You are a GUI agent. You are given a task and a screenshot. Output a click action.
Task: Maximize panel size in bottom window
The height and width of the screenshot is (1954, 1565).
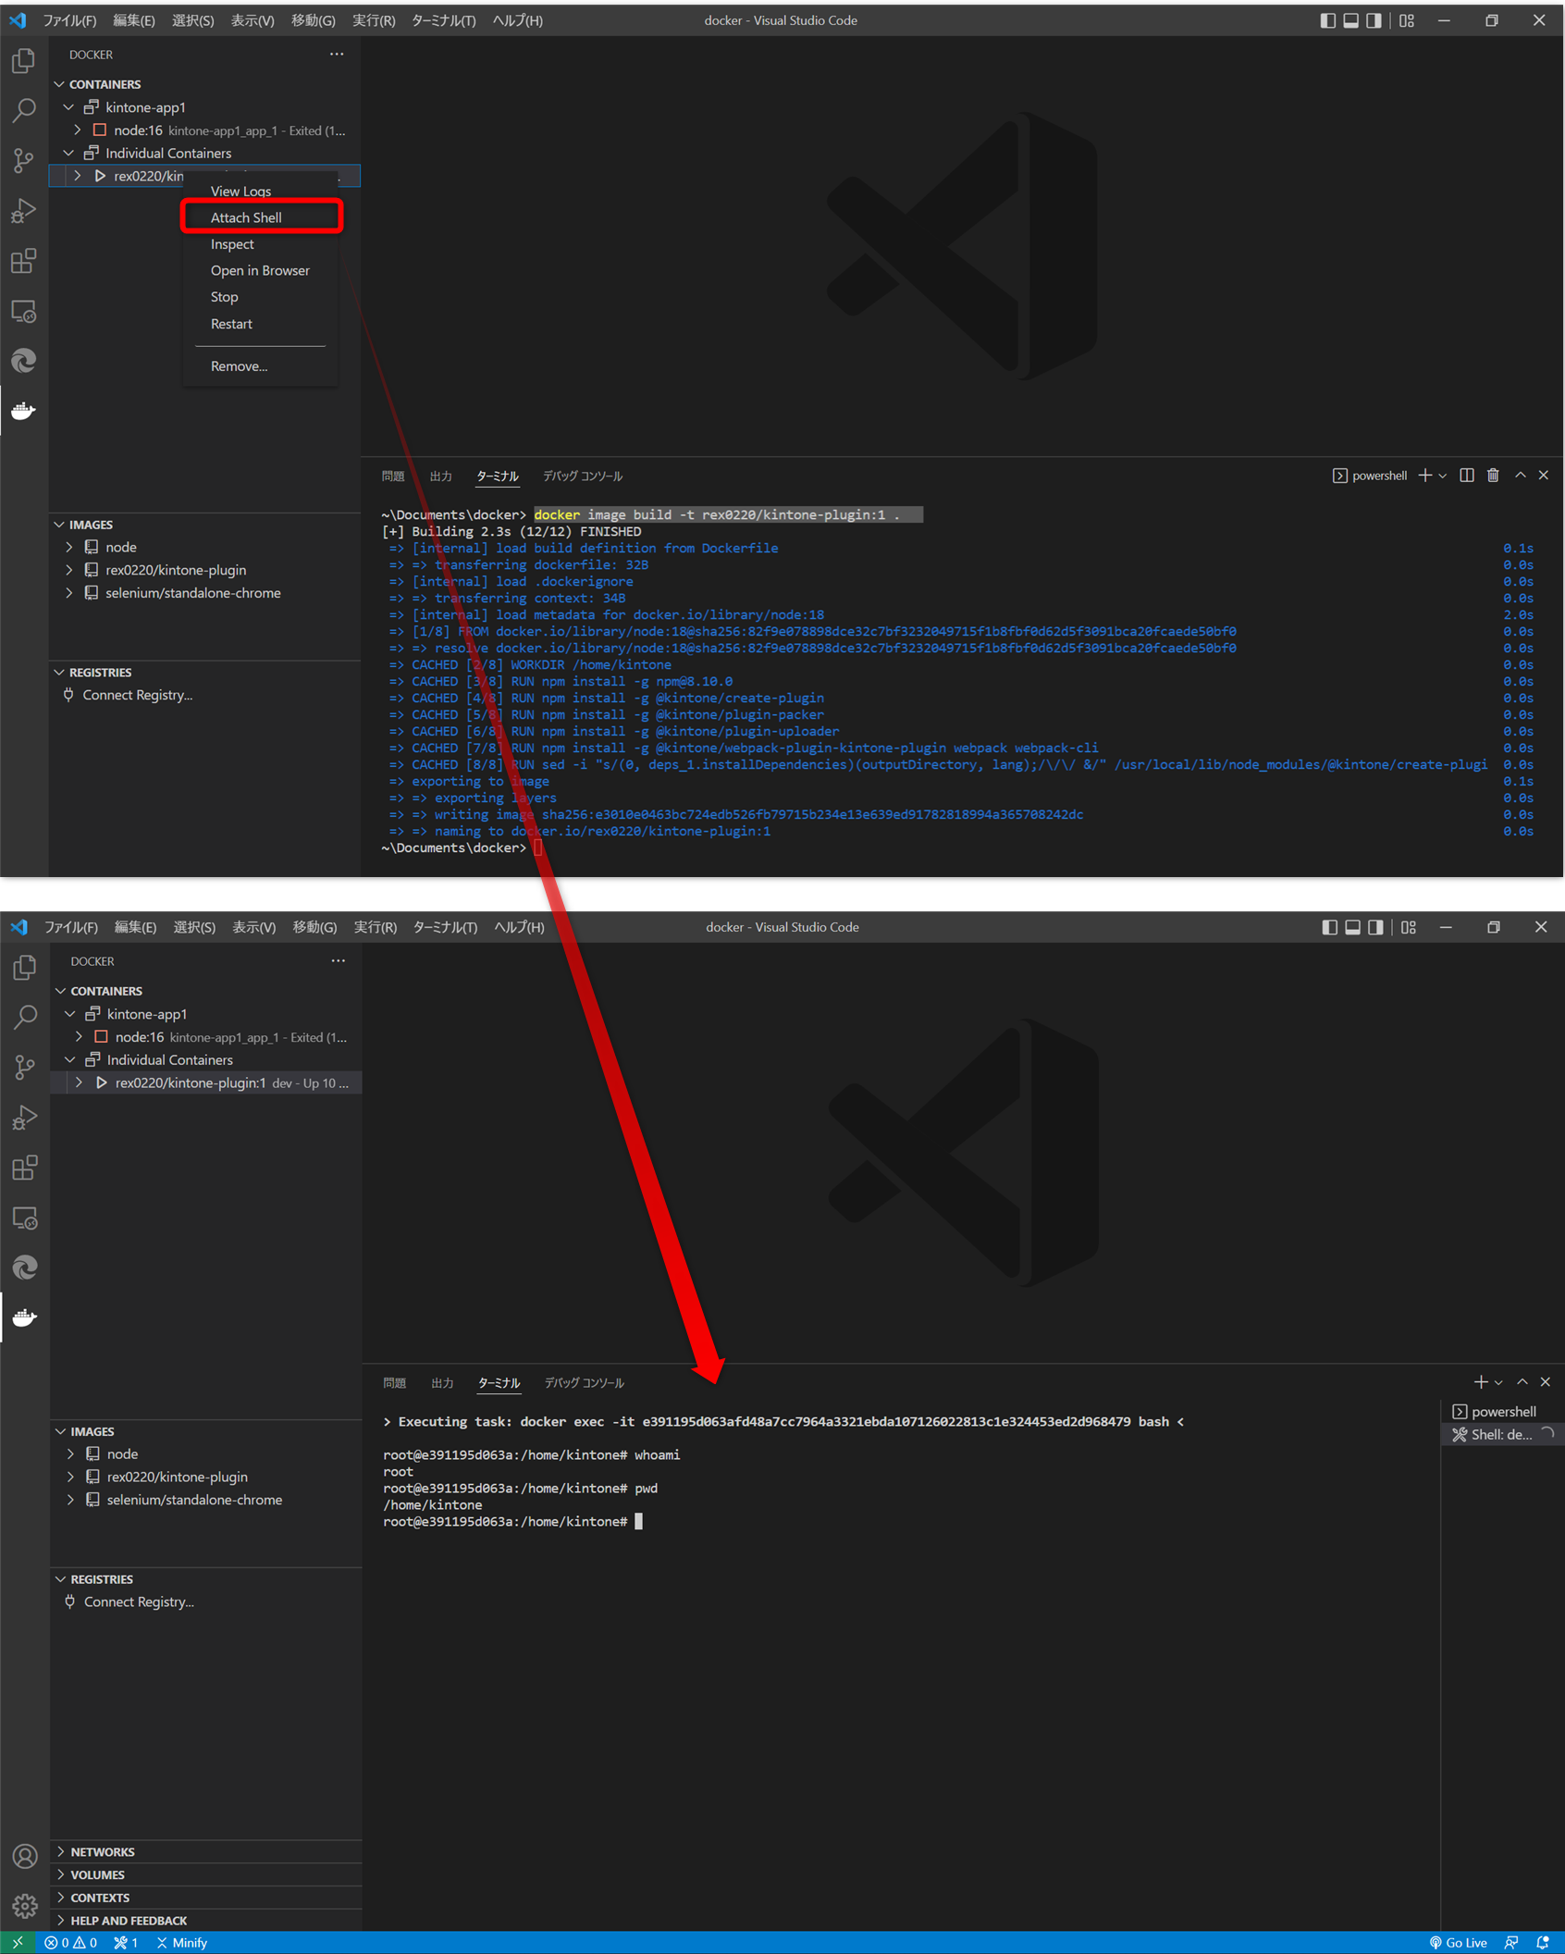(x=1522, y=1382)
